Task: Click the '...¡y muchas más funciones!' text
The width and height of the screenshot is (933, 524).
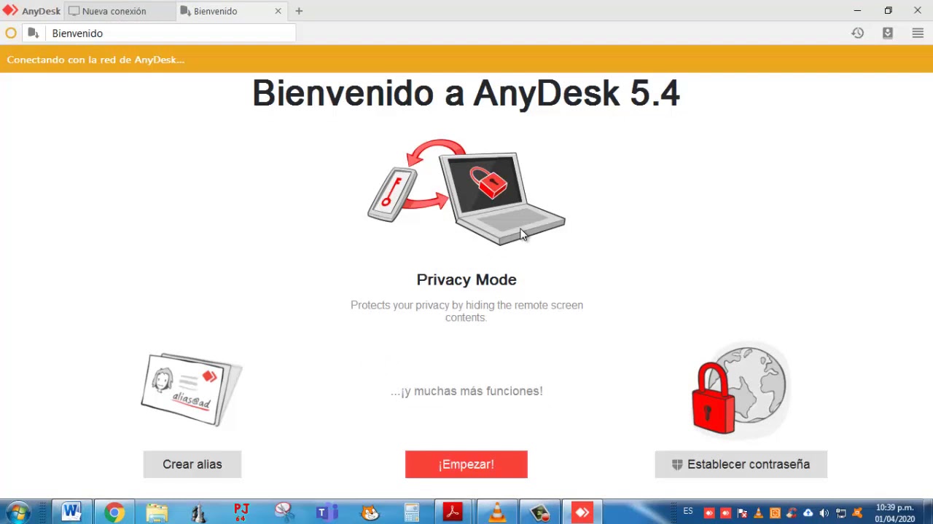Action: pos(466,391)
